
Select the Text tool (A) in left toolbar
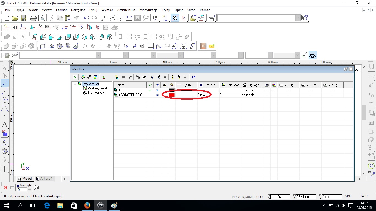[4, 125]
